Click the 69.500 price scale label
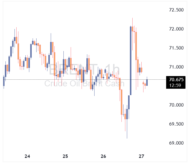This screenshot has height=166, width=190. point(176,124)
